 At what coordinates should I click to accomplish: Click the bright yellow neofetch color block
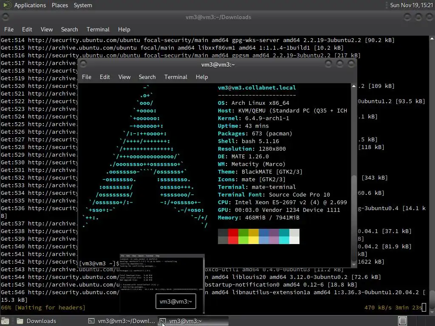click(253, 240)
